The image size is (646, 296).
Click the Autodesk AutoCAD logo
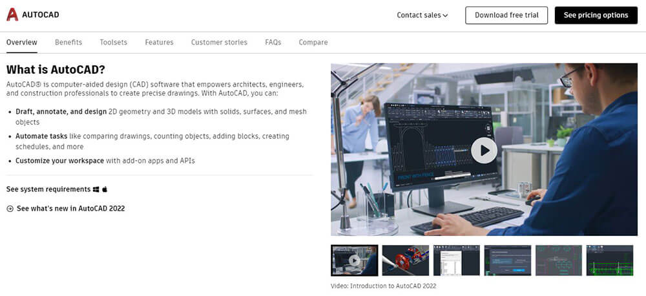pos(31,15)
